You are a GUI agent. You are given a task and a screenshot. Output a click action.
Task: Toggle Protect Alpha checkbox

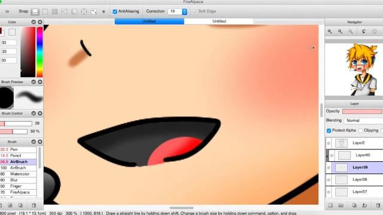(329, 131)
